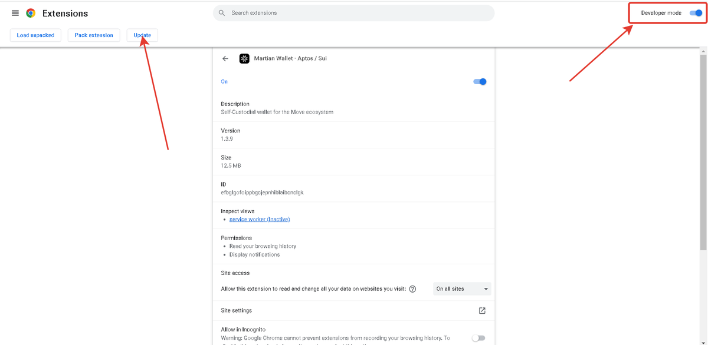
Task: Open Site settings external link icon
Action: 482,311
